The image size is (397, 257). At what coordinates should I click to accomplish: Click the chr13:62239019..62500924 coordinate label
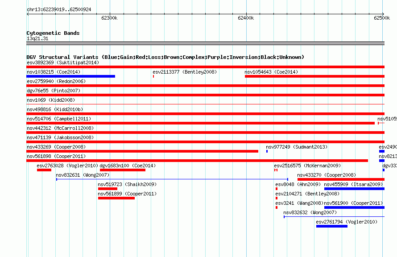[59, 9]
